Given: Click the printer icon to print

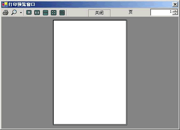Looking at the screenshot, I should [6, 13].
